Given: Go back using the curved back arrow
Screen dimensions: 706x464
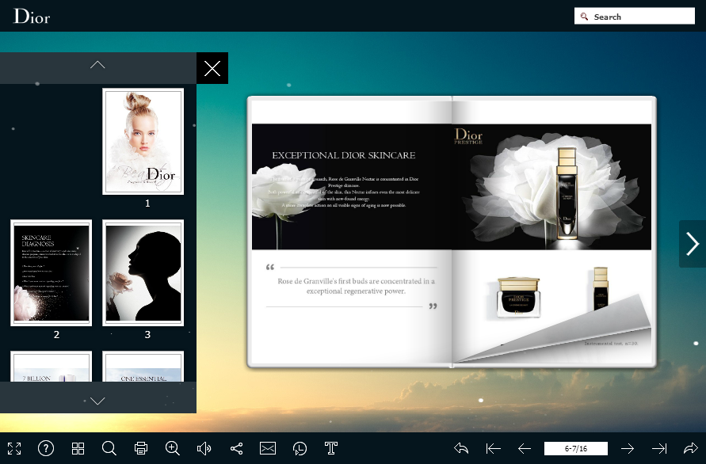Looking at the screenshot, I should tap(461, 448).
